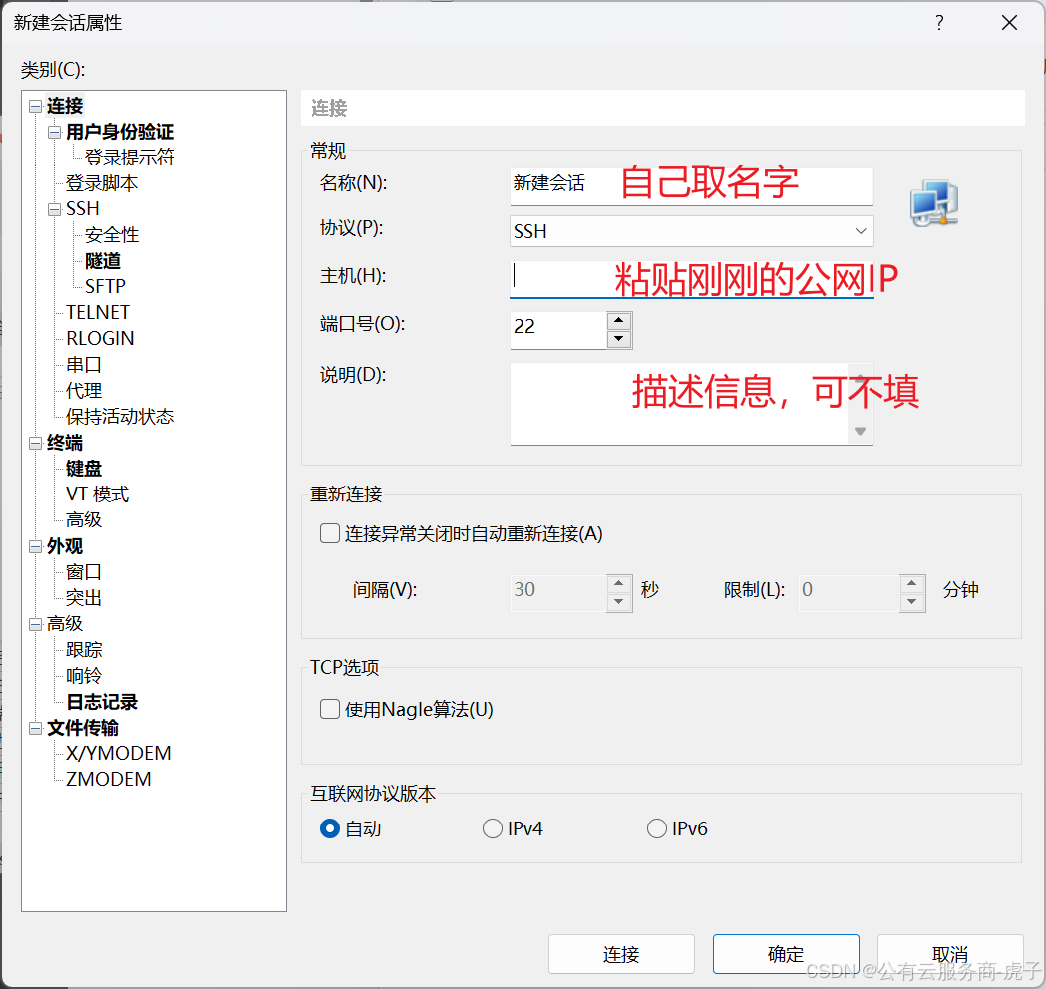Image resolution: width=1046 pixels, height=989 pixels.
Task: Click the disabled 限制 field showing 0
Action: click(850, 593)
